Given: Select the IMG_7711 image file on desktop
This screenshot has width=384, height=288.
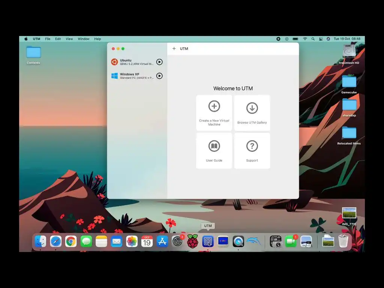Looking at the screenshot, I should tap(349, 216).
